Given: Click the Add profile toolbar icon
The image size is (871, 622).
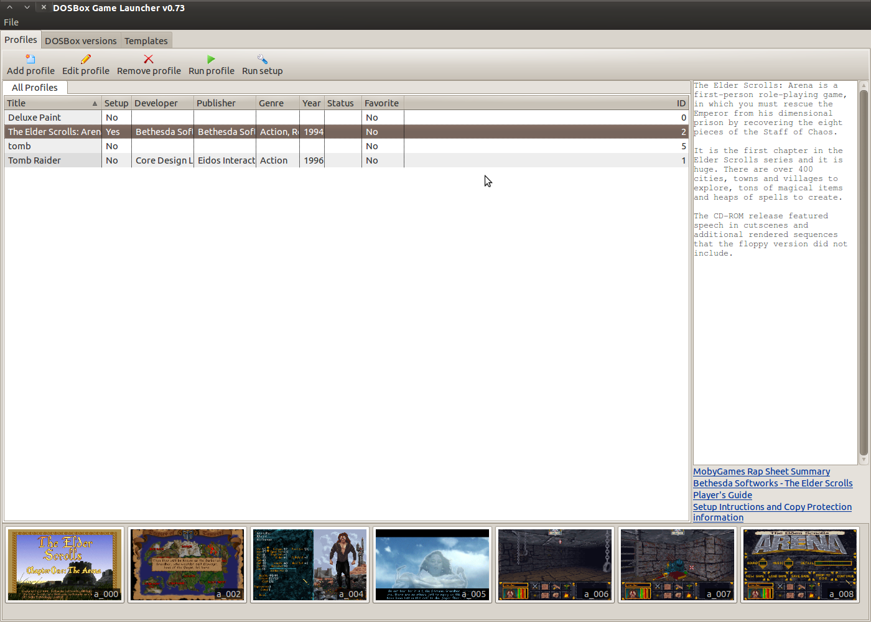Looking at the screenshot, I should pyautogui.click(x=30, y=59).
